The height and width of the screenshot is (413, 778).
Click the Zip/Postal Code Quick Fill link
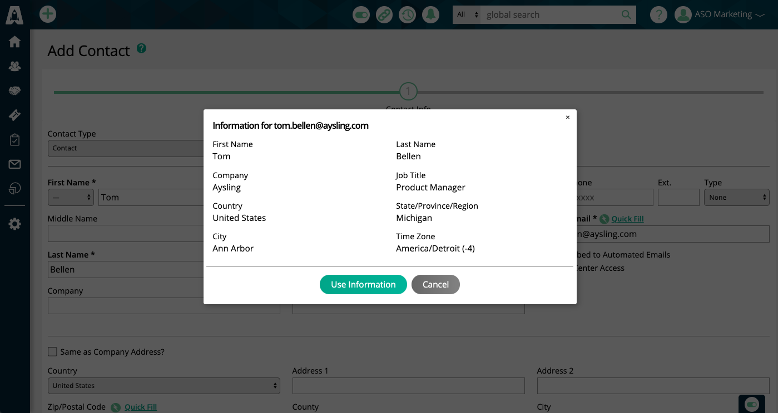141,407
